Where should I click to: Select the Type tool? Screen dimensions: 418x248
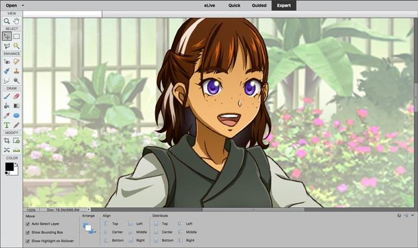7,125
